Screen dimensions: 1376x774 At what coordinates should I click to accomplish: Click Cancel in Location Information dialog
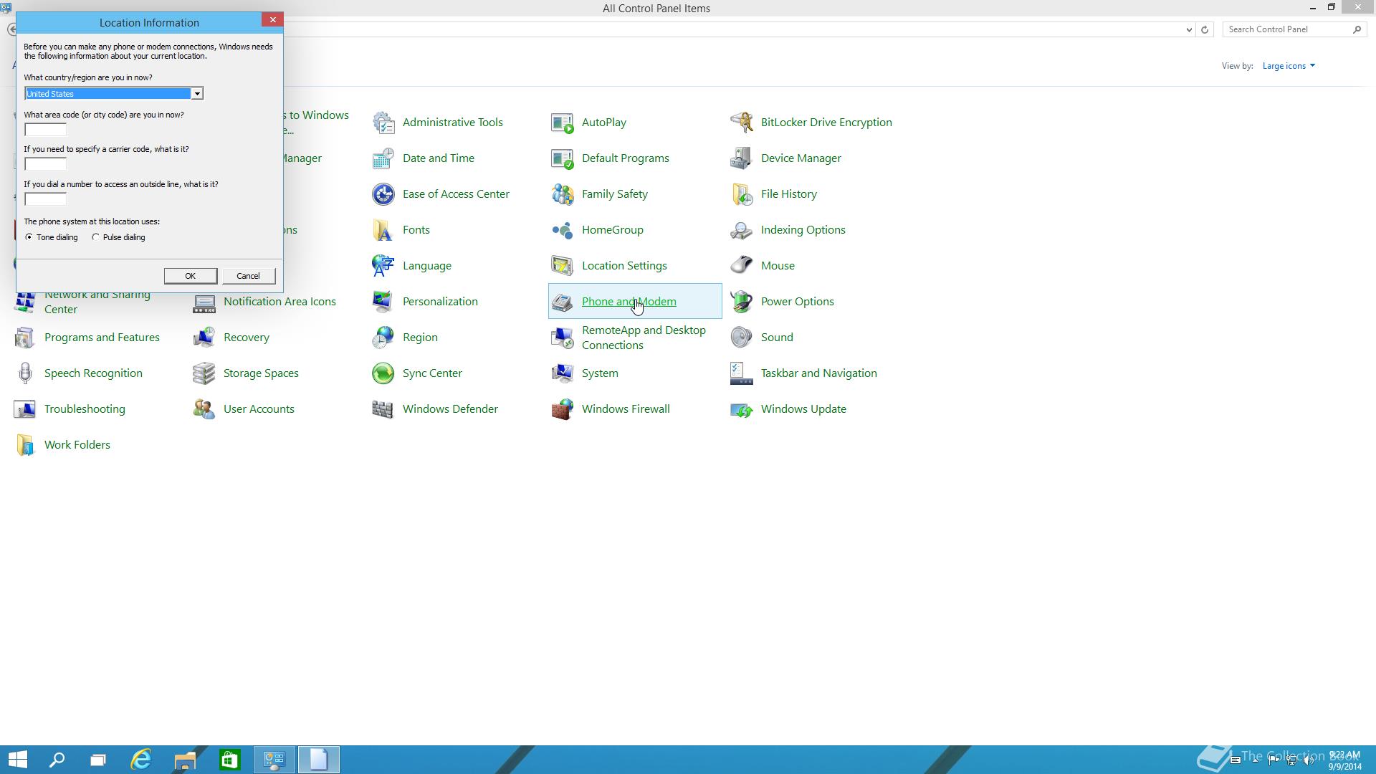click(248, 276)
